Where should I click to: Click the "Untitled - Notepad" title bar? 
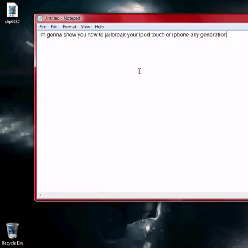(x=141, y=18)
